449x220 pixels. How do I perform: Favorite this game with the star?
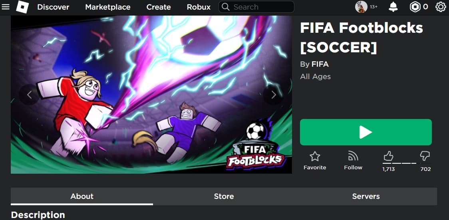coord(315,156)
